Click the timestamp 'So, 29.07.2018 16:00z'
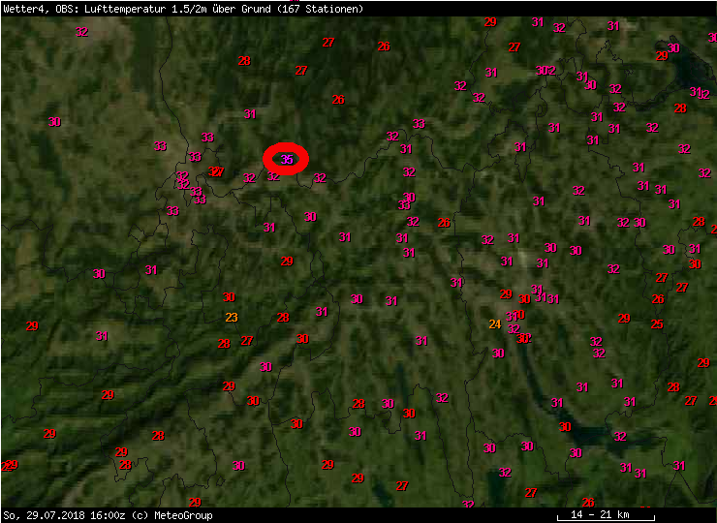The image size is (717, 523). click(x=65, y=515)
